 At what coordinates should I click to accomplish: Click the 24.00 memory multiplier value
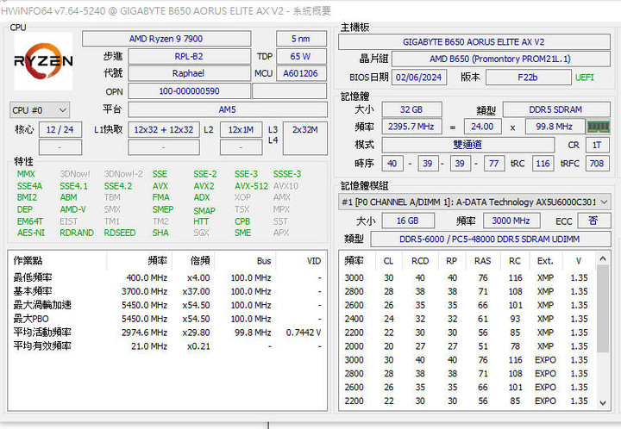coord(482,127)
